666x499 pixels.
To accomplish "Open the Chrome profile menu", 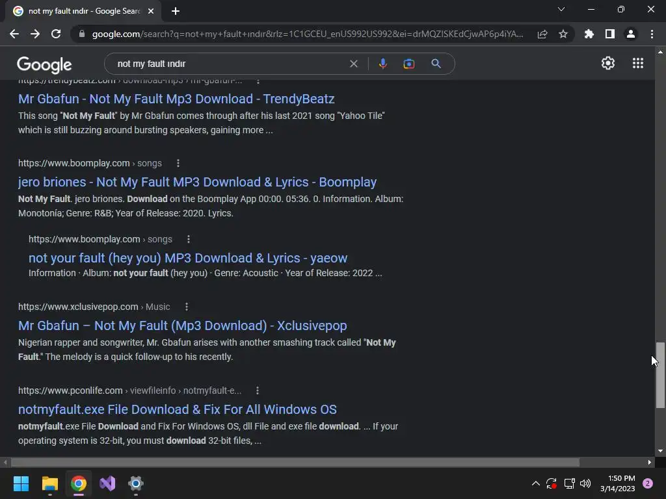I will [631, 34].
